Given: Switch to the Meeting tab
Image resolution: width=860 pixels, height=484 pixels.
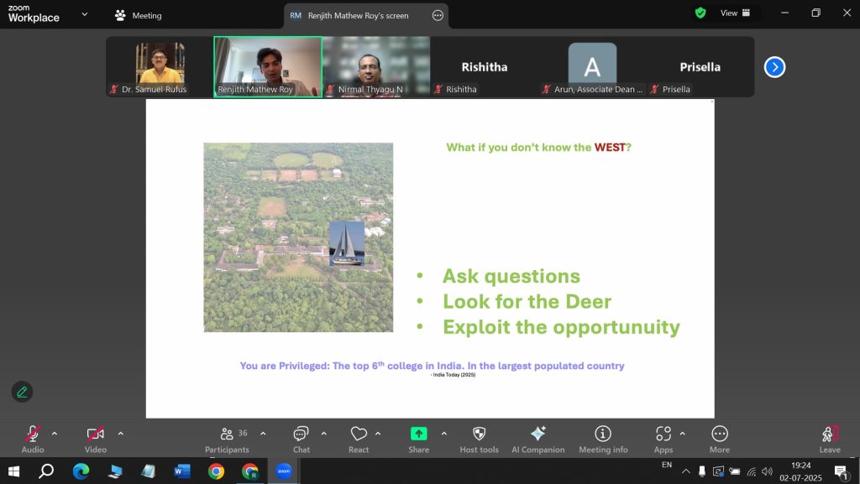Looking at the screenshot, I should [x=139, y=15].
